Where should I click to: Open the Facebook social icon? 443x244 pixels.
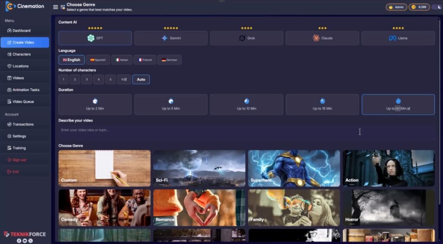(x=19, y=241)
